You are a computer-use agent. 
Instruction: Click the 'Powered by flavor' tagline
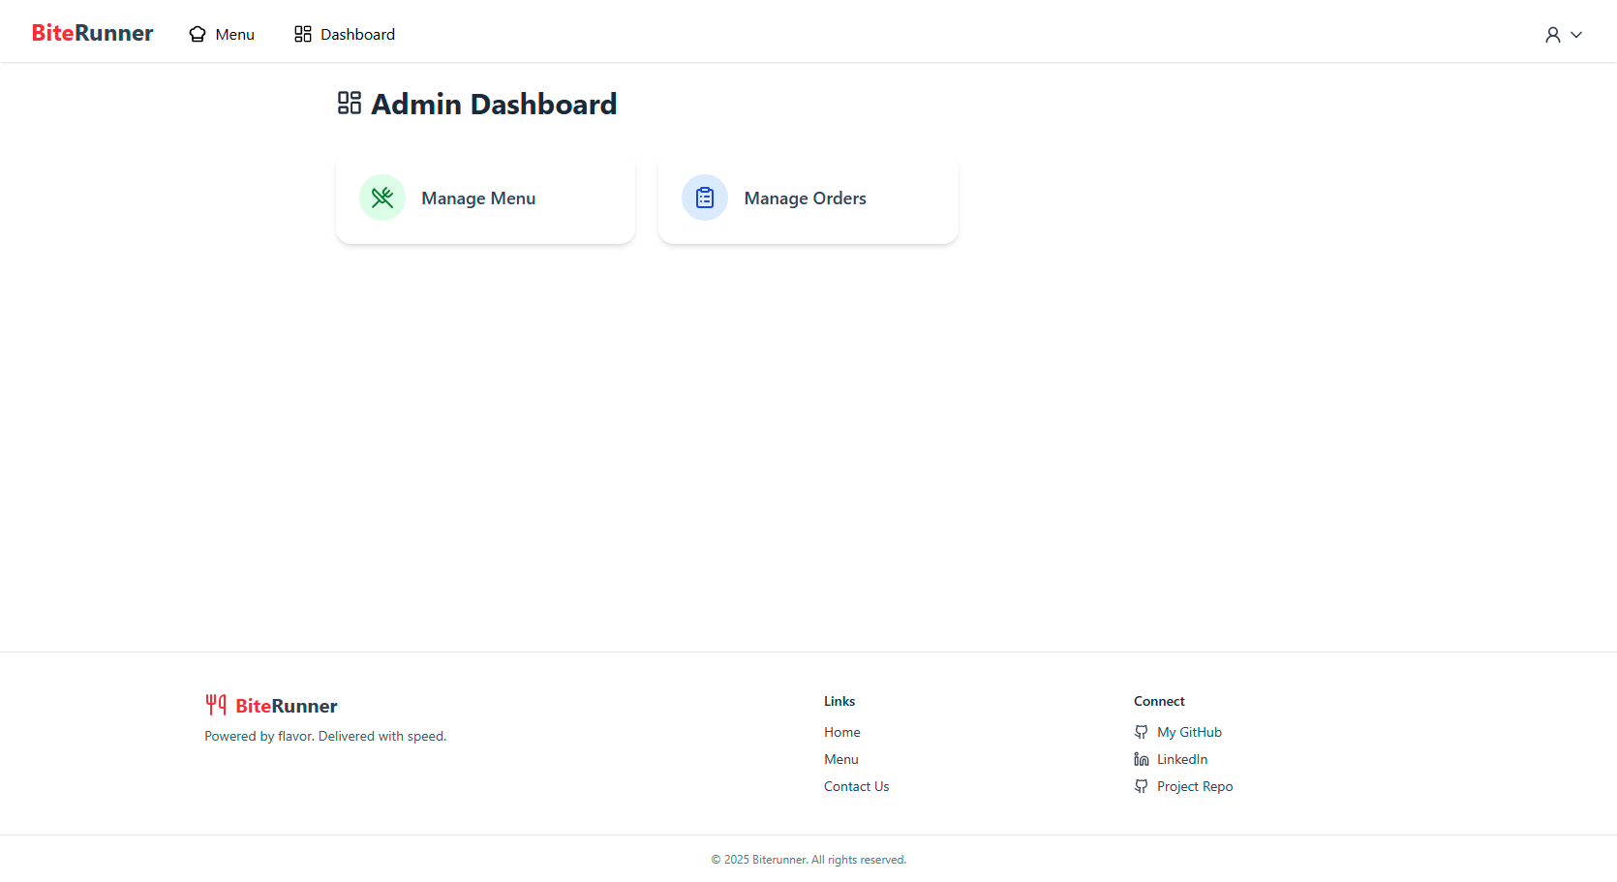pyautogui.click(x=325, y=736)
